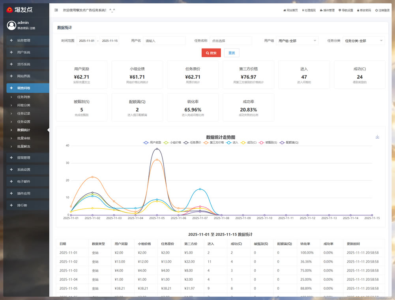Hide the 进入 series in legend
The width and height of the screenshot is (395, 300).
point(233,143)
